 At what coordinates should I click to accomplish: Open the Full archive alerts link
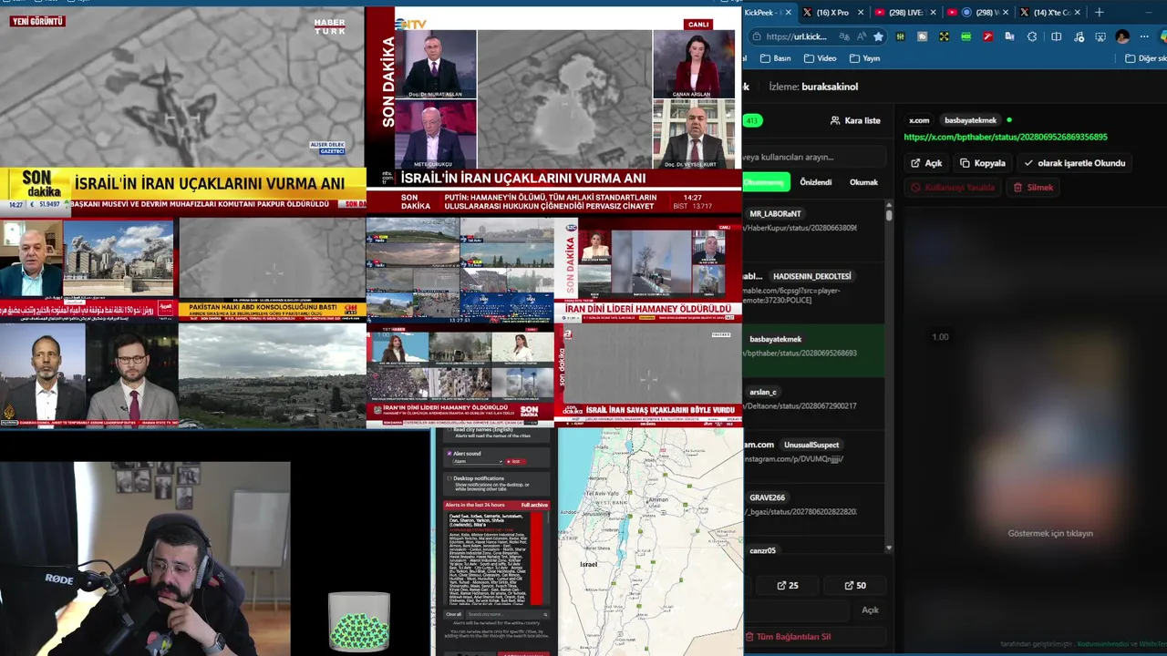(x=534, y=505)
